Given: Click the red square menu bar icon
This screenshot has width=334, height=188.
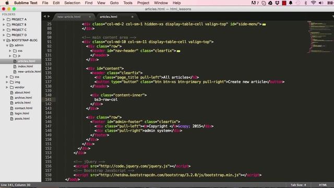Looking at the screenshot, I should click(x=284, y=3).
